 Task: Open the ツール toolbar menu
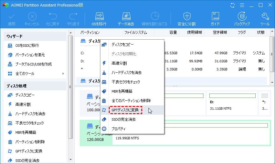[x=265, y=19]
